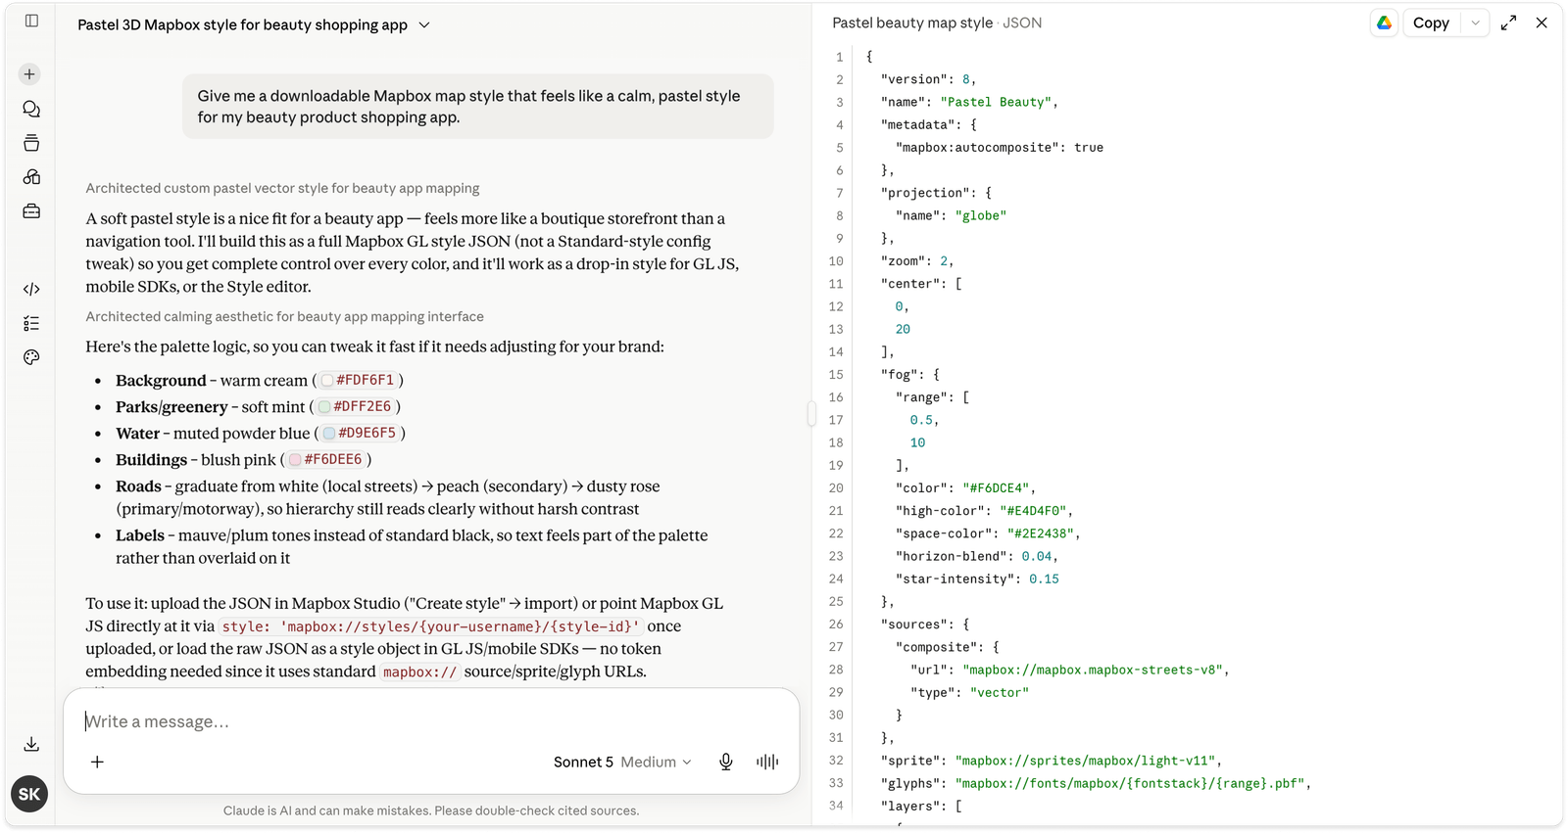Viewport: 1568px width, 833px height.
Task: Open the code brackets icon in sidebar
Action: 31,289
